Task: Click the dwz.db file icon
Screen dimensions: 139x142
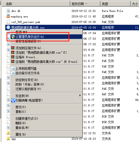Action: click(x=8, y=11)
